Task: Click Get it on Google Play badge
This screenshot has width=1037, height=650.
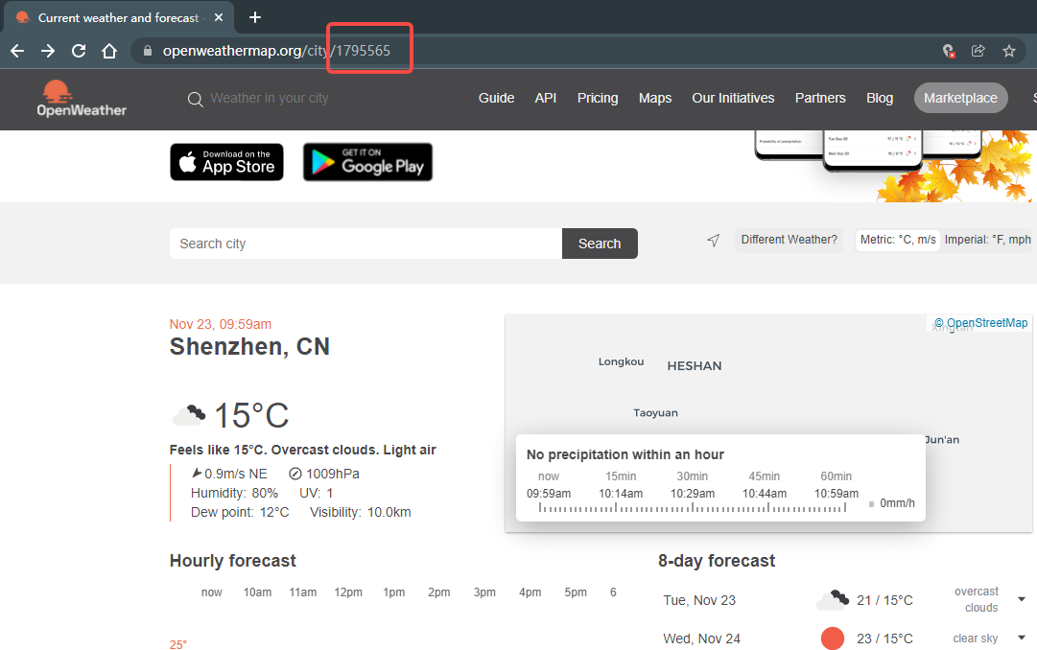Action: point(367,162)
